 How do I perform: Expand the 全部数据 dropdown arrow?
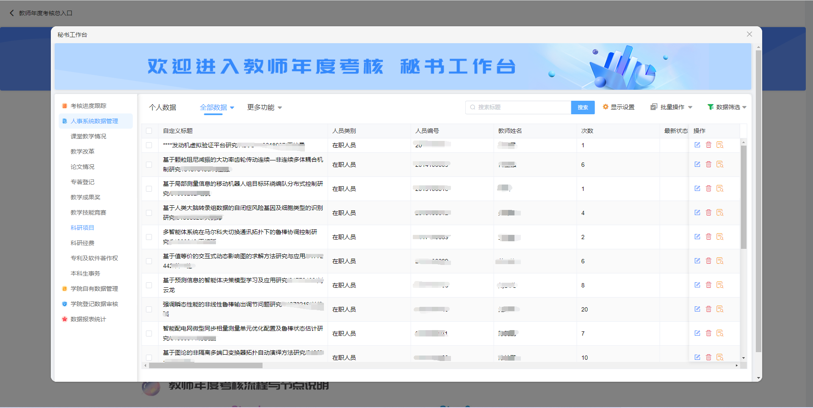coord(232,108)
